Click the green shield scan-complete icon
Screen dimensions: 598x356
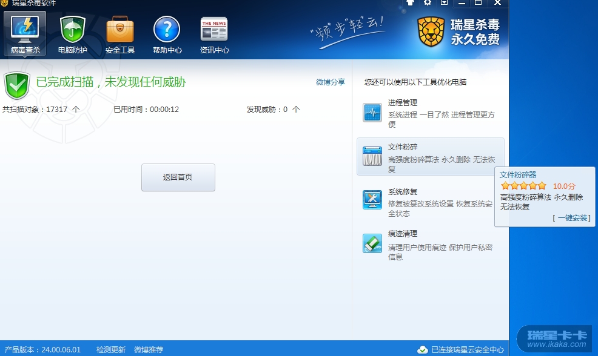[x=17, y=85]
